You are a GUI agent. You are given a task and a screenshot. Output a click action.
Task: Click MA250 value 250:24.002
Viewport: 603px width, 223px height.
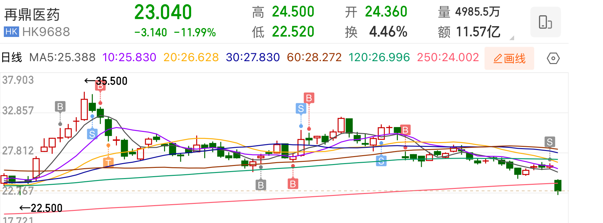(448, 57)
